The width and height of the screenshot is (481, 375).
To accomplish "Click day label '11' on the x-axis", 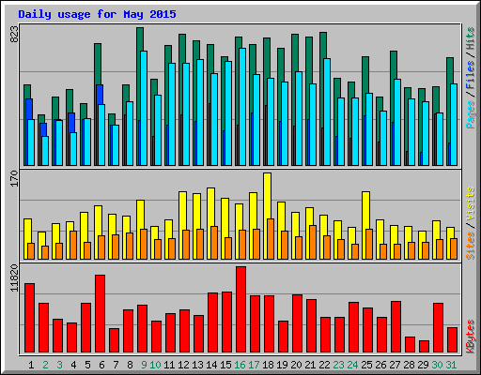I will click(169, 365).
